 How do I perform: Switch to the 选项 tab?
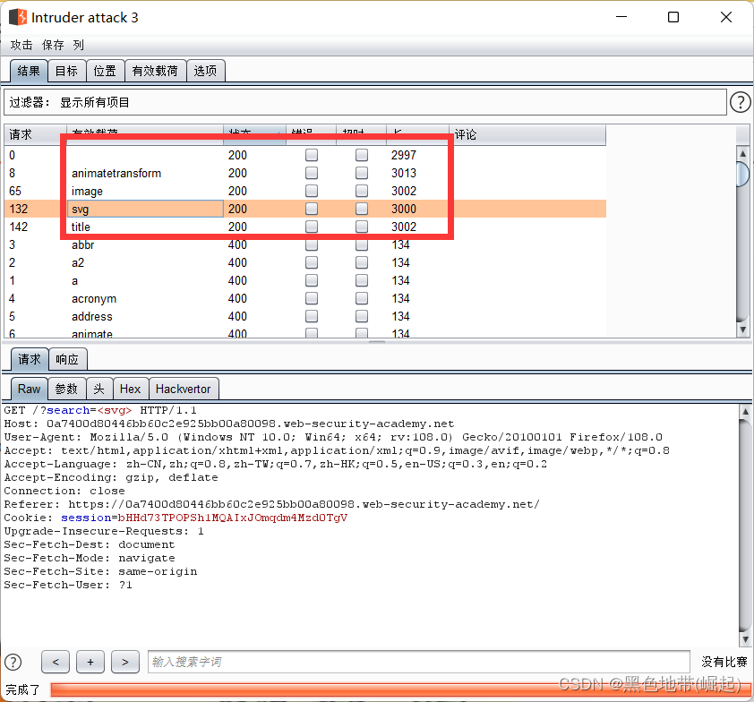point(205,71)
